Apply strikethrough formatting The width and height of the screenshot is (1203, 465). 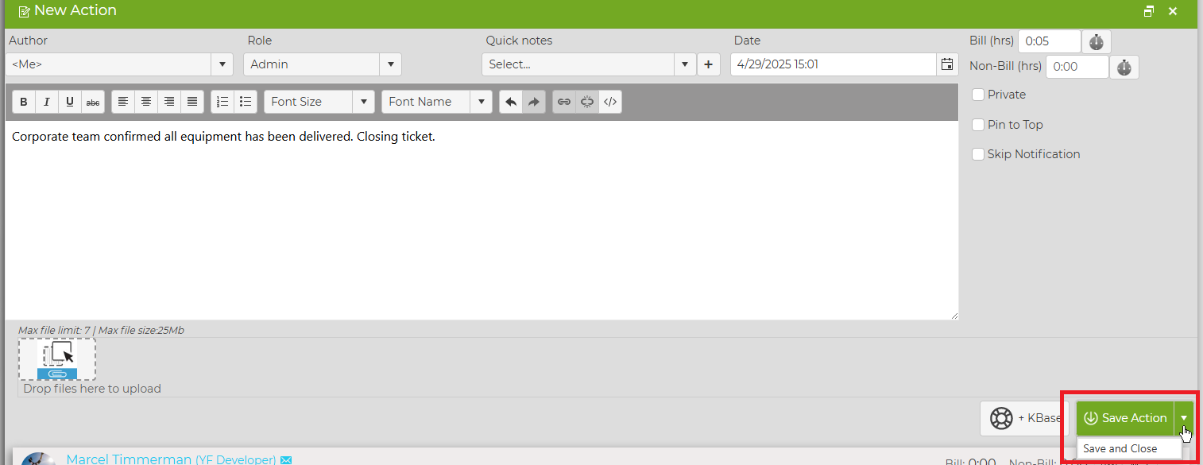(x=94, y=102)
